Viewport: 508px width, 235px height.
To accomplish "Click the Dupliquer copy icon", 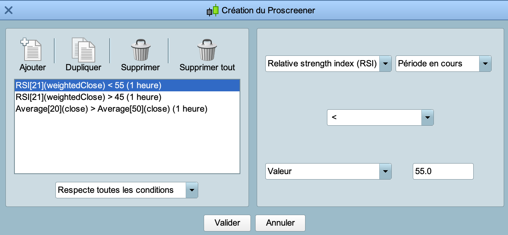I will [x=83, y=50].
